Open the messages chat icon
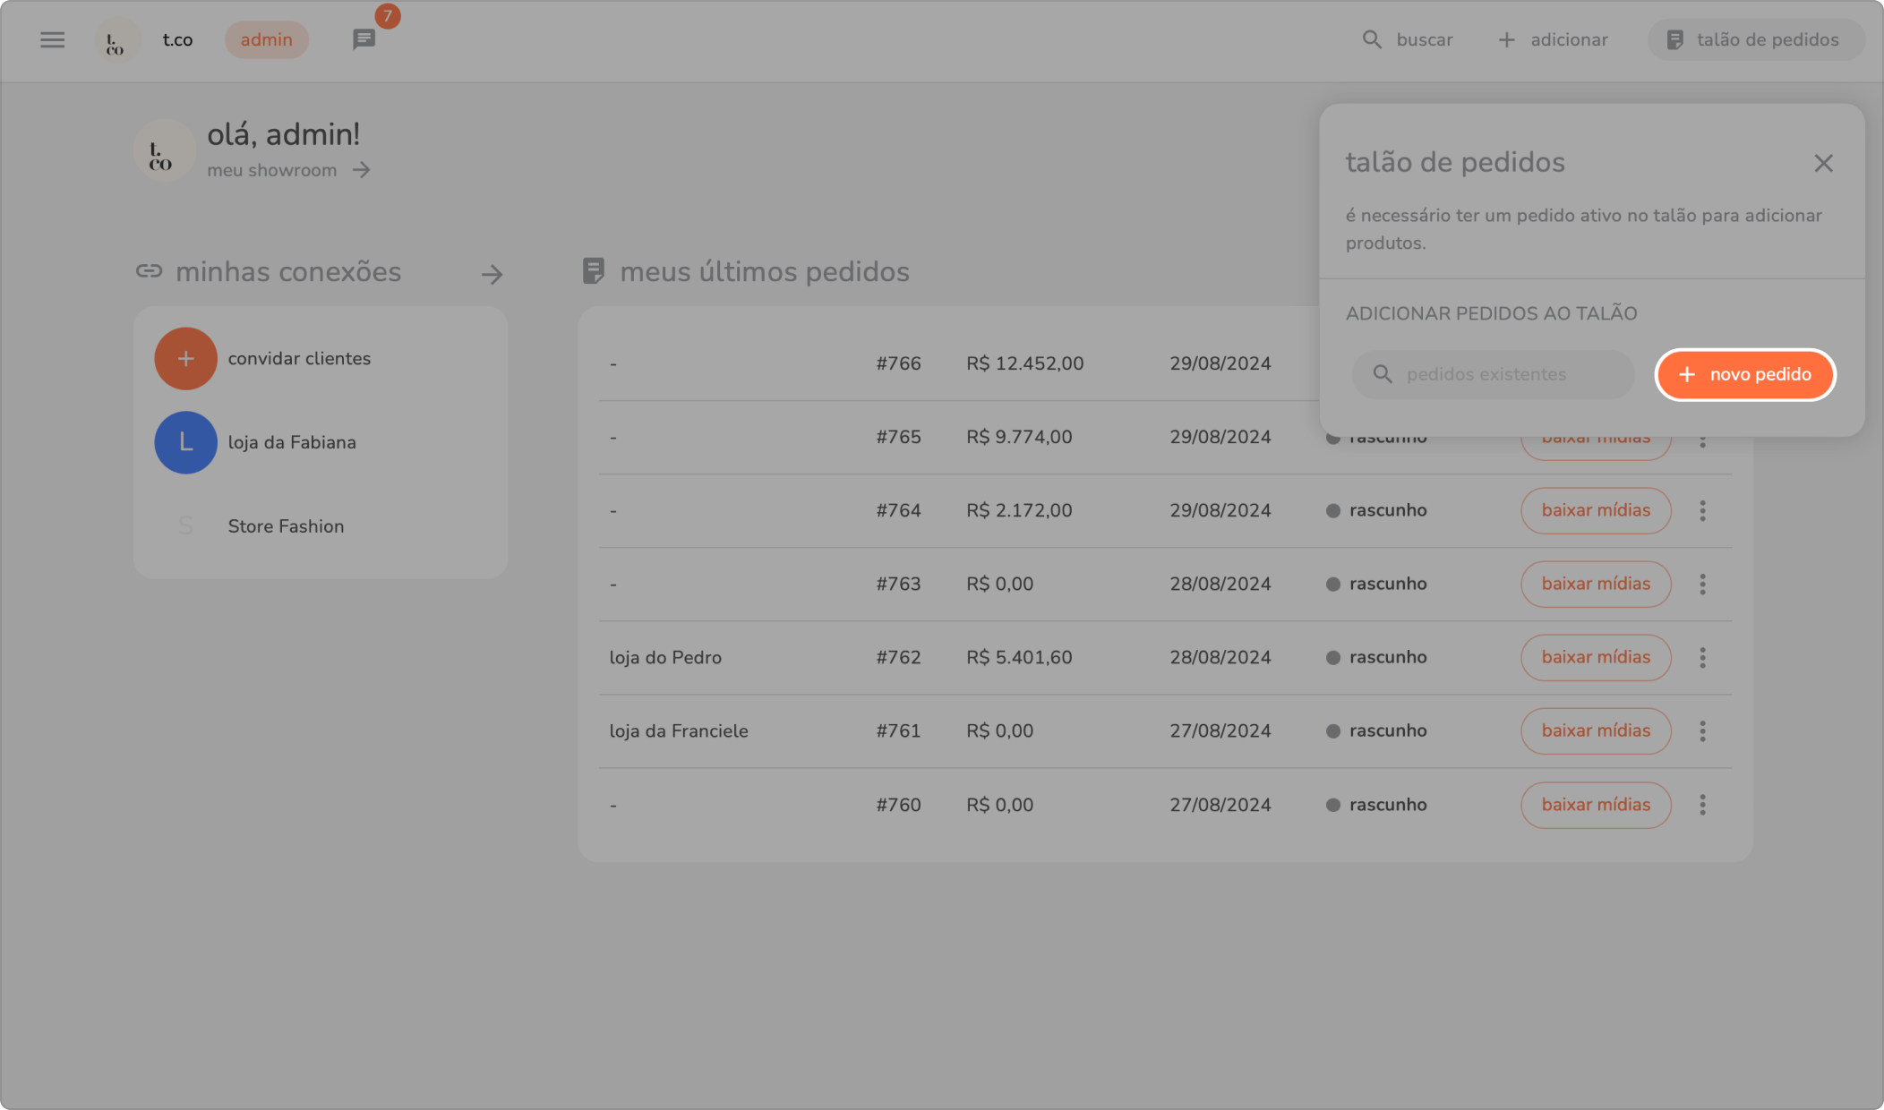This screenshot has width=1884, height=1110. [x=364, y=39]
